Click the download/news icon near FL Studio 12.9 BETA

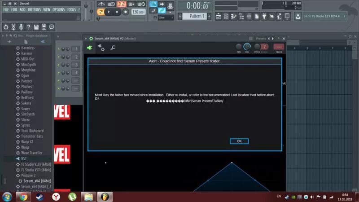coord(298,16)
